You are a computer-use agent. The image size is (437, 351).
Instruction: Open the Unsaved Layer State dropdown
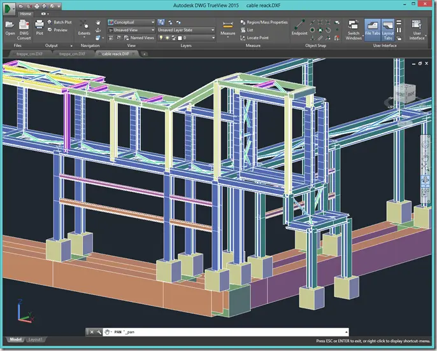coord(186,30)
